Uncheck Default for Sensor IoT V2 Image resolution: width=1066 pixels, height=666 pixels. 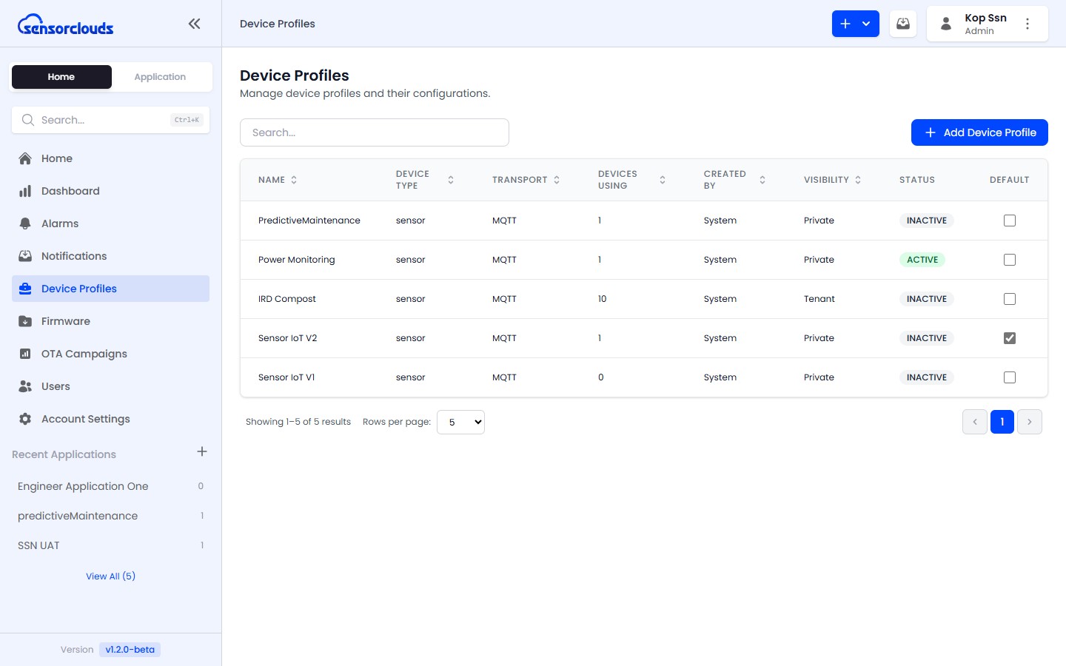click(1010, 338)
